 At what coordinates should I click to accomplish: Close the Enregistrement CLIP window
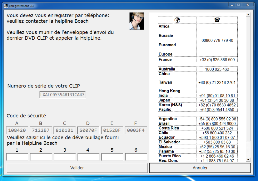click(248, 5)
